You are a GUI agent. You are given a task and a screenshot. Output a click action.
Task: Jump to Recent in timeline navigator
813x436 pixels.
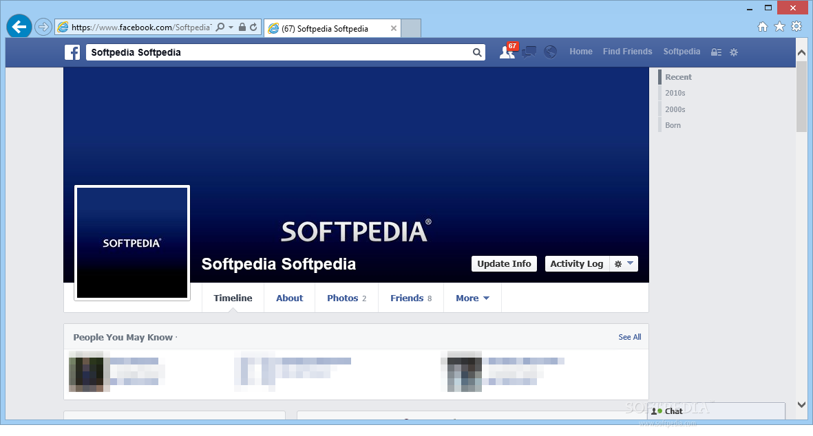678,77
